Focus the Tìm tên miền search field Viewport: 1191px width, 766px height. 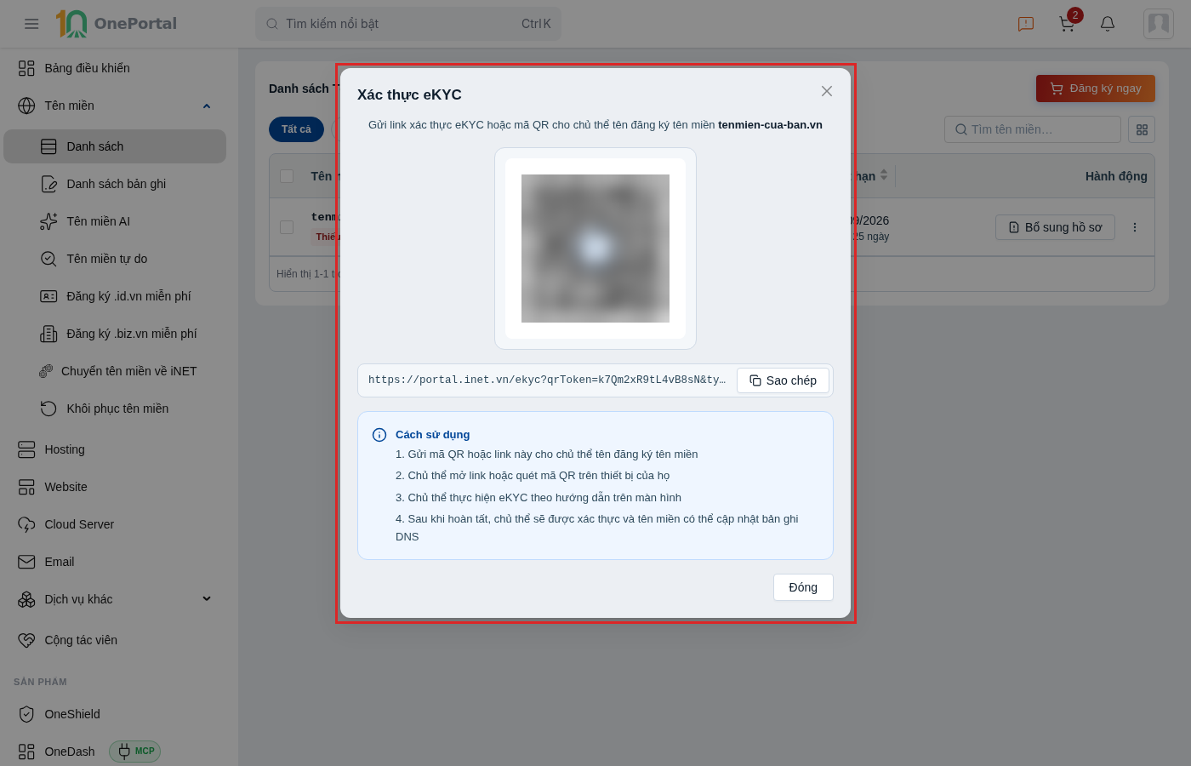point(1033,129)
